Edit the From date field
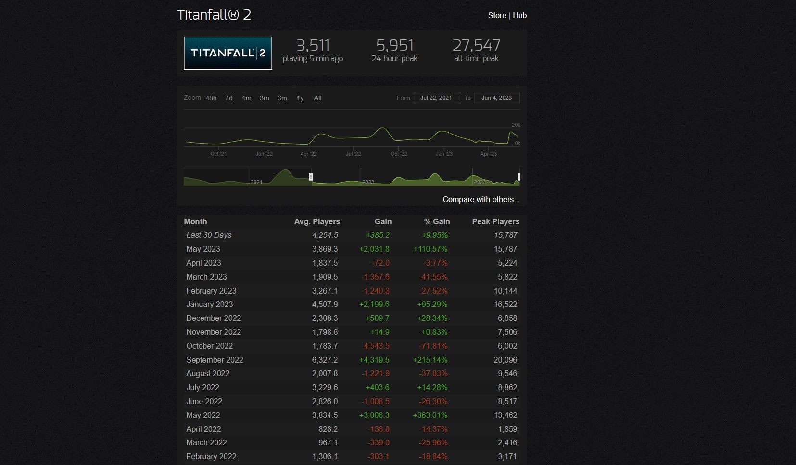Viewport: 796px width, 465px height. pos(436,98)
